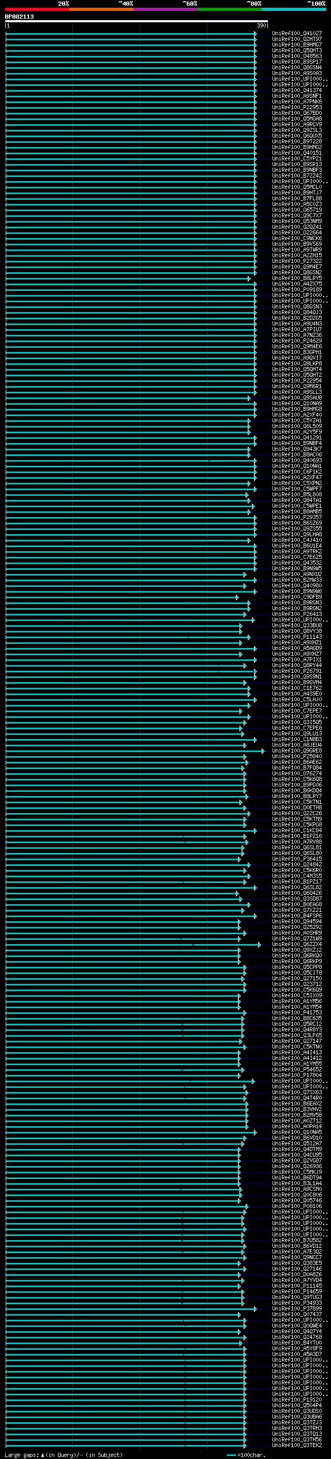Select hit label UniRef100_B9SP17
The width and height of the screenshot is (331, 1459).
[x=297, y=62]
